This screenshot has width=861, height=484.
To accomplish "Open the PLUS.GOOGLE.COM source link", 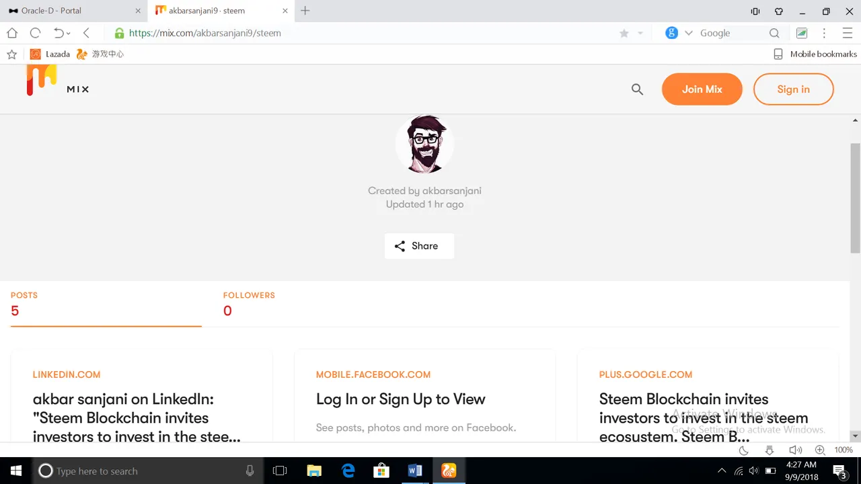I will (646, 374).
